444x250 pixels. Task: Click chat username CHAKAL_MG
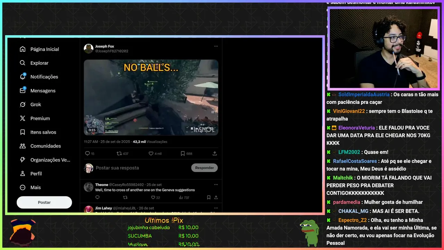[353, 211]
